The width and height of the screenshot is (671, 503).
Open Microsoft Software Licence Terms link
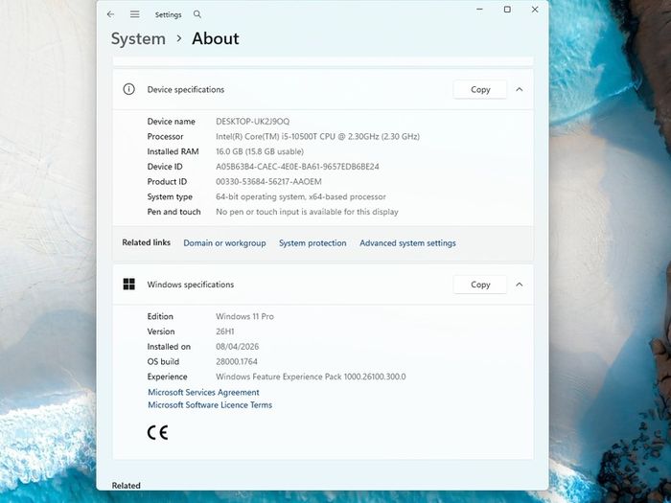pyautogui.click(x=210, y=404)
